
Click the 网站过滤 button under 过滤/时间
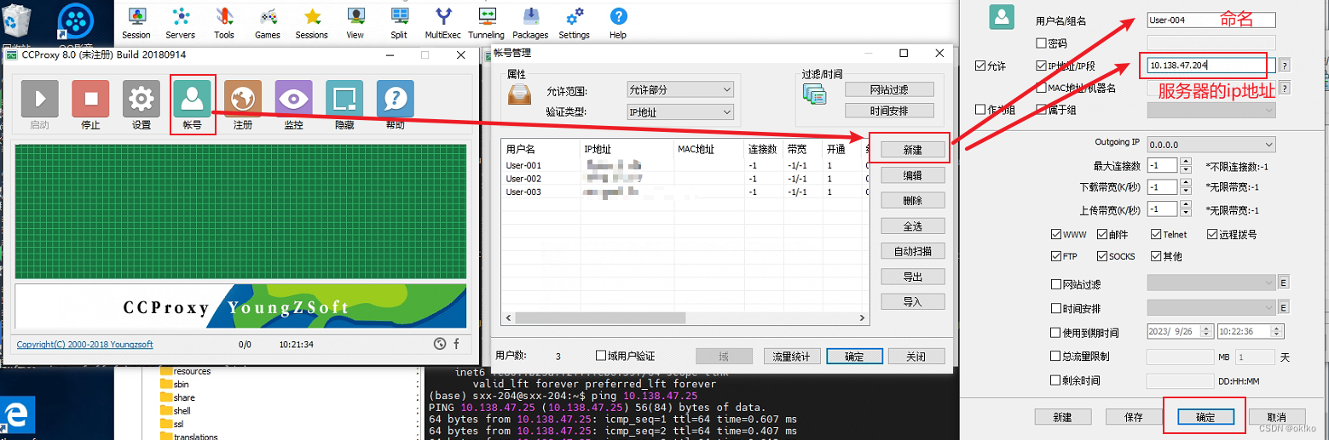889,89
